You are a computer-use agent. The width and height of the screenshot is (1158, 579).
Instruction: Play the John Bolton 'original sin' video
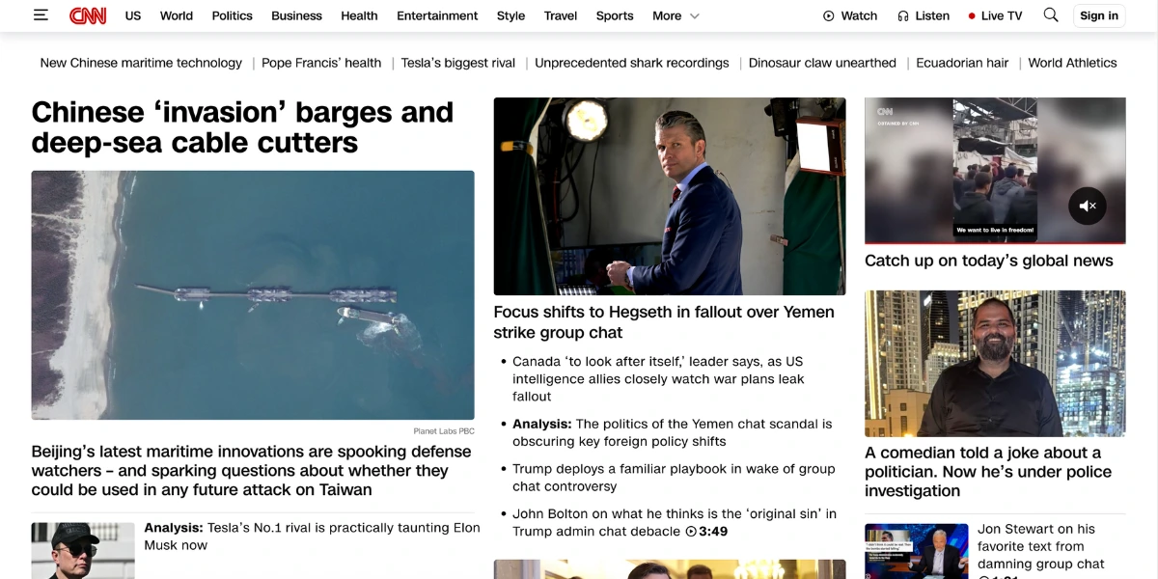pyautogui.click(x=675, y=522)
